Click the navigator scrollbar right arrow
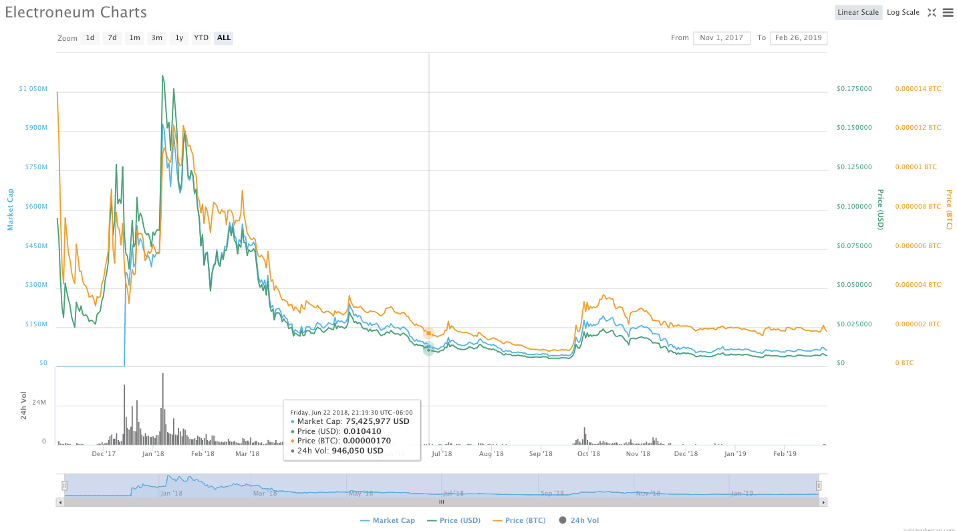 823,502
